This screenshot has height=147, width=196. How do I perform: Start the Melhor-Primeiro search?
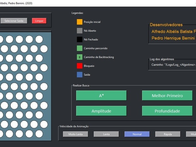click(x=167, y=96)
